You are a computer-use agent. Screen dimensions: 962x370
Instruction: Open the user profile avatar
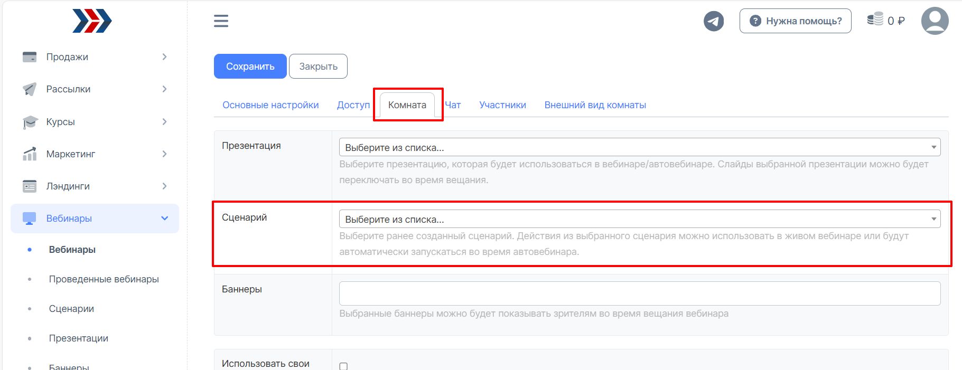point(935,21)
